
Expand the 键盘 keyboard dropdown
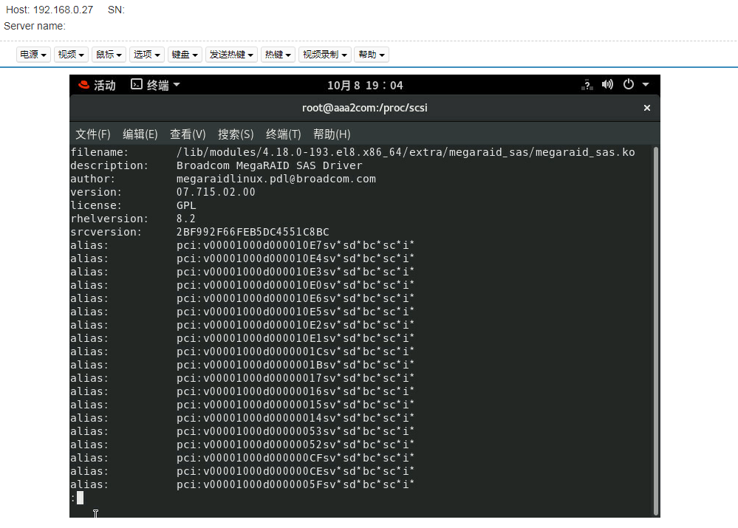185,55
